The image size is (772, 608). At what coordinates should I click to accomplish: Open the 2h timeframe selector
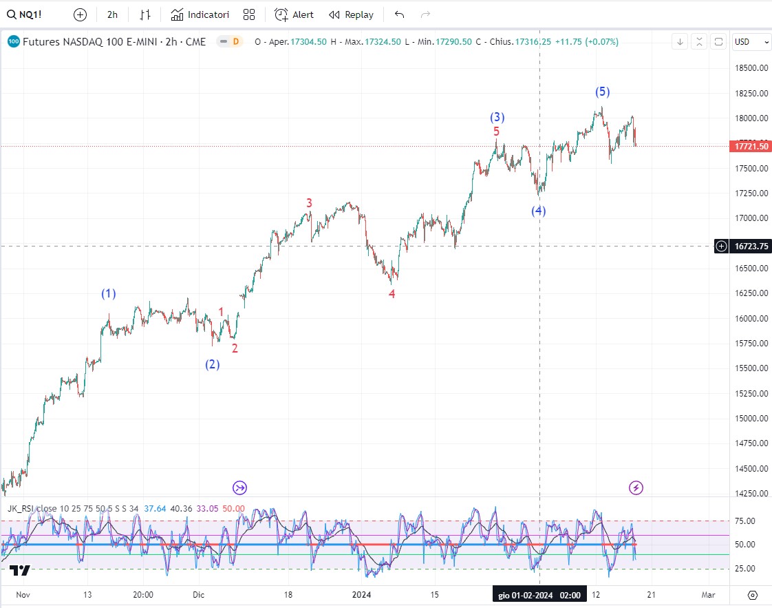(x=112, y=14)
